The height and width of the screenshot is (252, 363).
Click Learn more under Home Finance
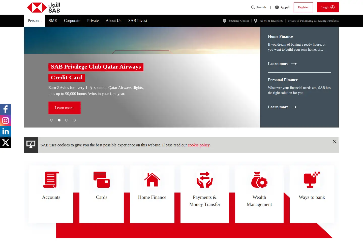pyautogui.click(x=282, y=64)
